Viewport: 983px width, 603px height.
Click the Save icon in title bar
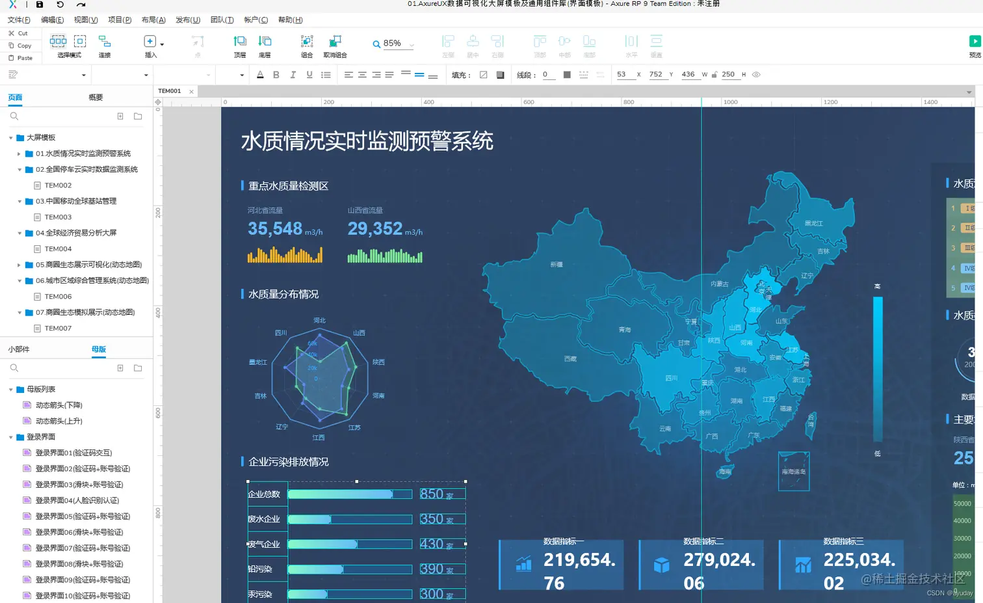tap(40, 5)
